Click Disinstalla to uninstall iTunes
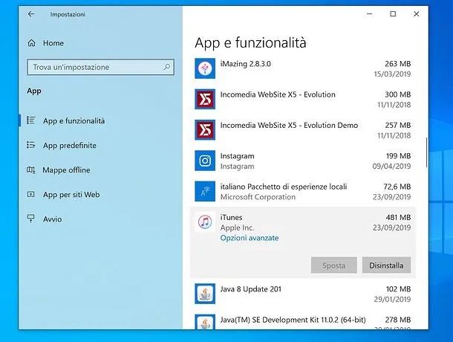Image resolution: width=453 pixels, height=342 pixels. [386, 265]
